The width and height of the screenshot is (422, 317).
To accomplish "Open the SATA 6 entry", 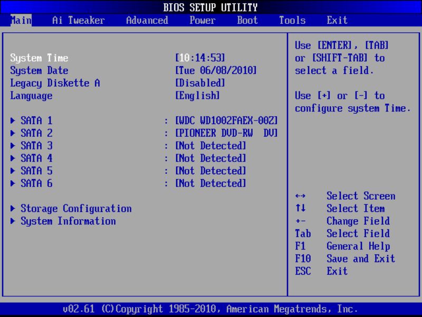I will pos(36,183).
